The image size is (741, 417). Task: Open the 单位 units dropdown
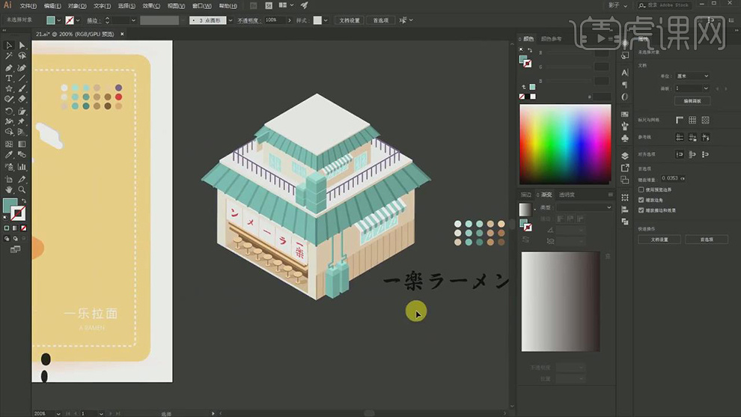692,76
